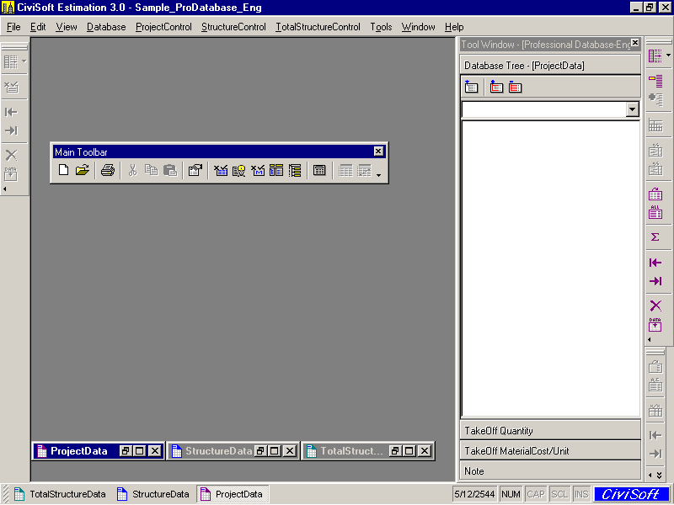Open the dropdown arrow beside left grid icon
Viewport: 674px width, 505px height.
coord(24,61)
